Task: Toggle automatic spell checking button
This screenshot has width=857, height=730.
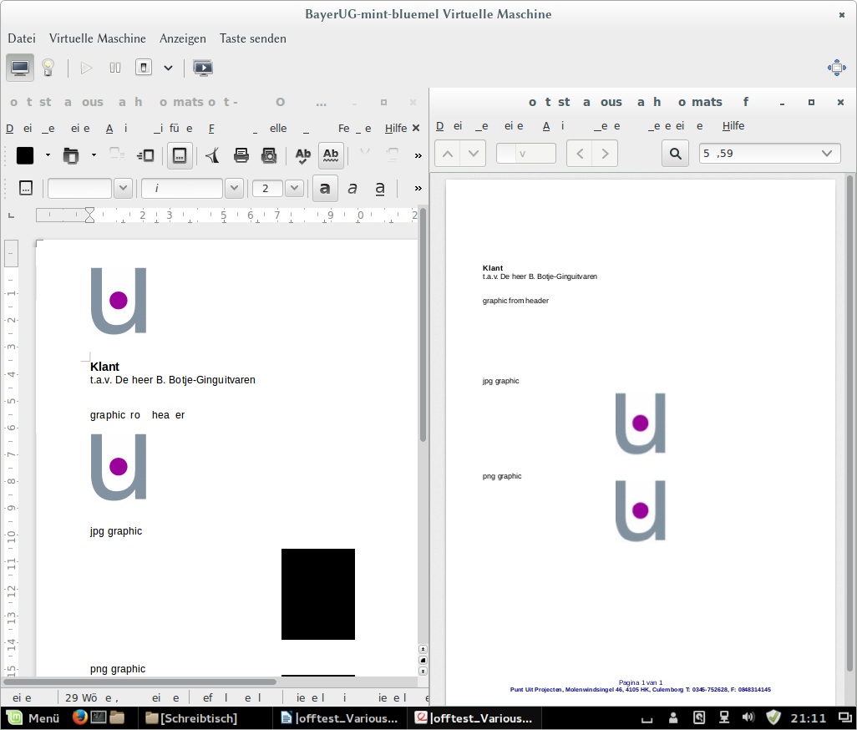Action: pos(332,155)
